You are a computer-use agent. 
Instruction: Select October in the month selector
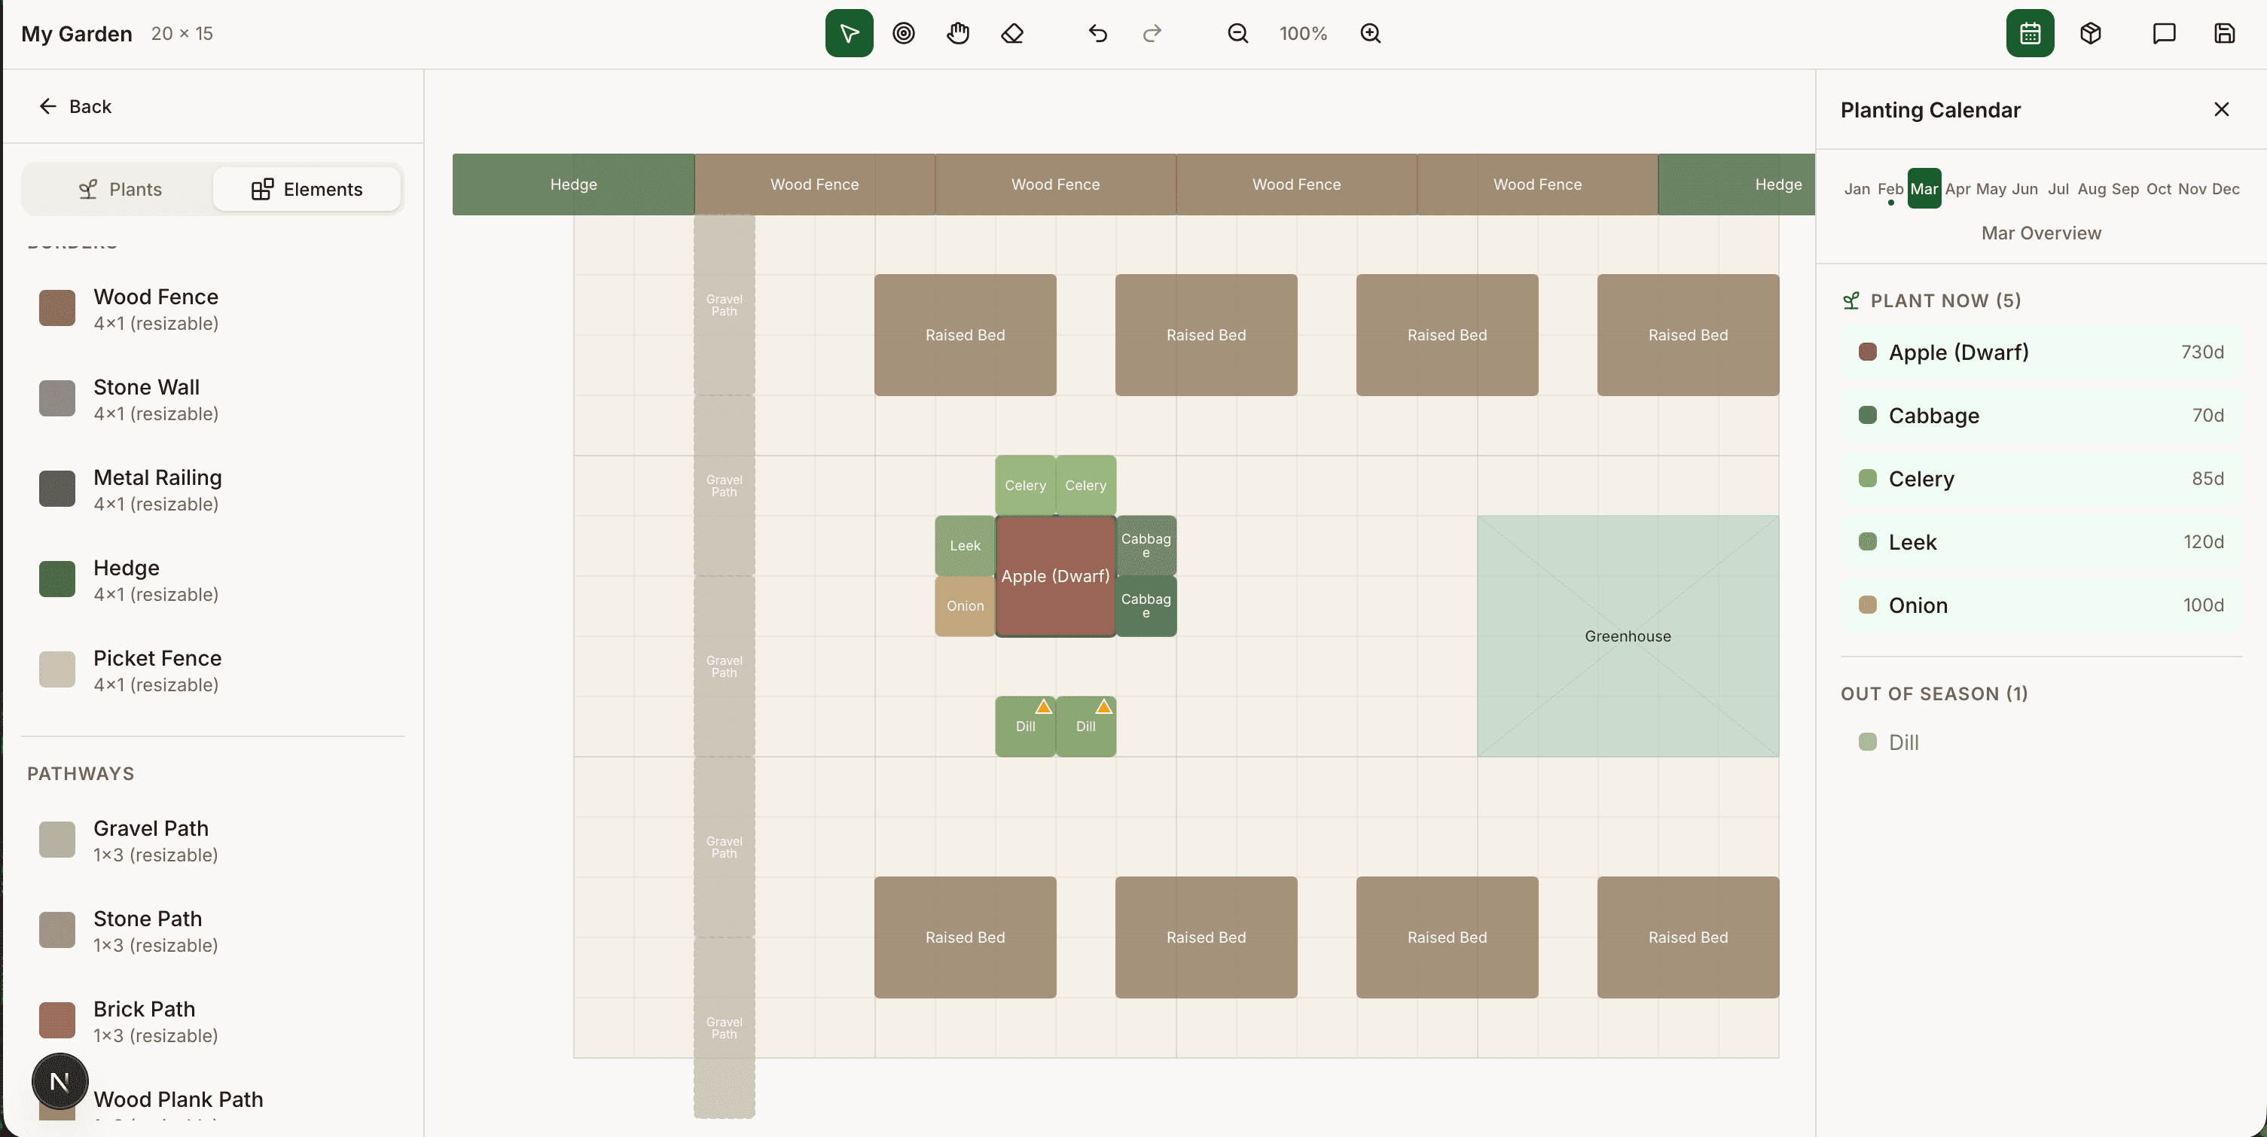[2157, 188]
